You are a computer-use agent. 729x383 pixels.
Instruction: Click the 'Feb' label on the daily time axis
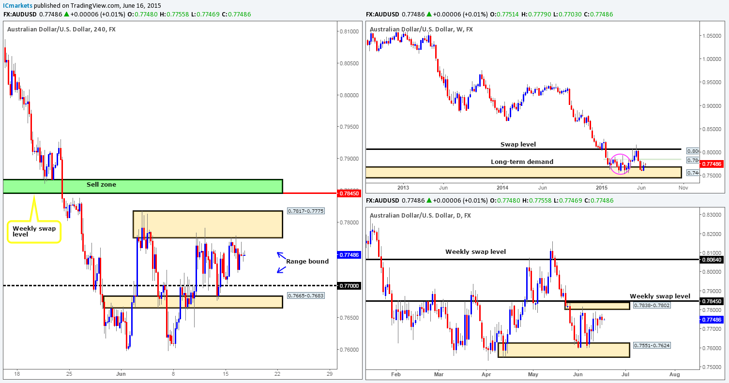[x=396, y=374]
